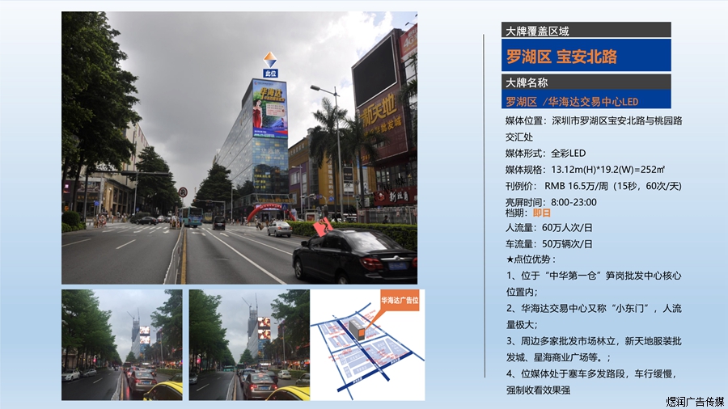This screenshot has height=409, width=728.
Task: Select the '大牌名称' header text
Action: [x=527, y=82]
